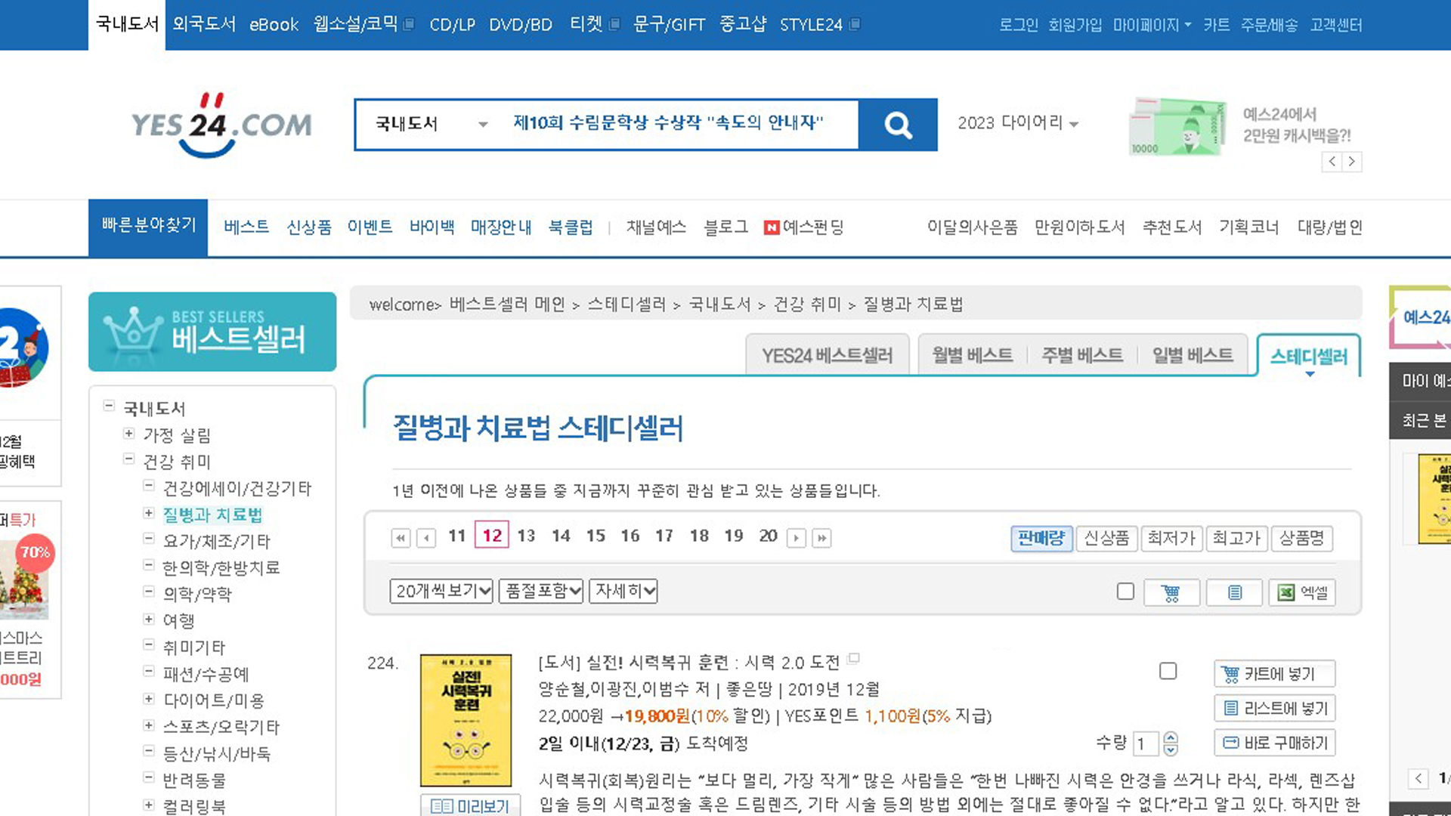The height and width of the screenshot is (816, 1451).
Task: Switch to the 월별 베스트 tab
Action: [x=972, y=355]
